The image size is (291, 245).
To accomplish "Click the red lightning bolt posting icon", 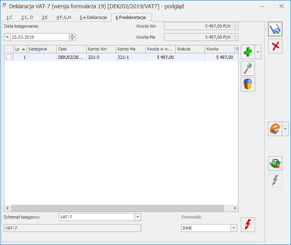I will (248, 224).
